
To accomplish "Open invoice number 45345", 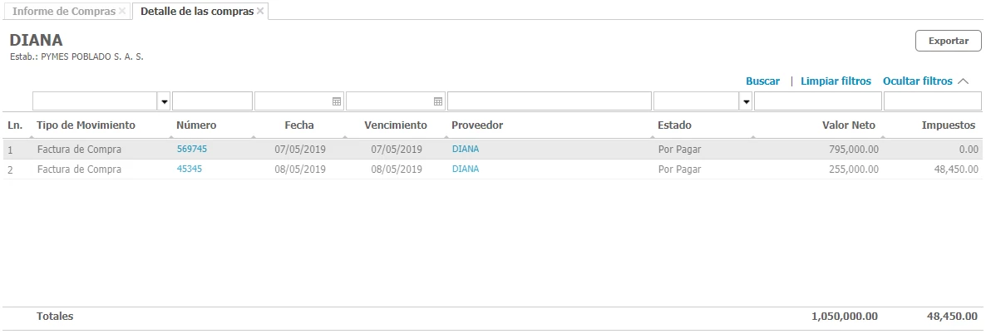I will point(190,169).
